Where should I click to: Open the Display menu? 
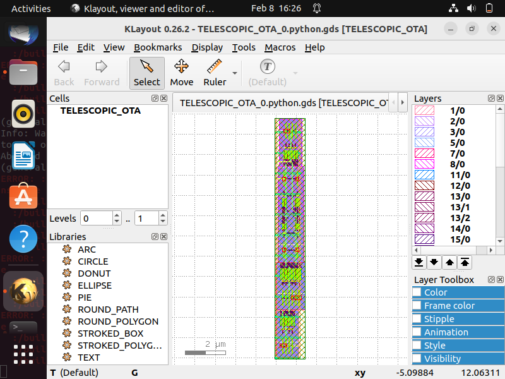207,47
